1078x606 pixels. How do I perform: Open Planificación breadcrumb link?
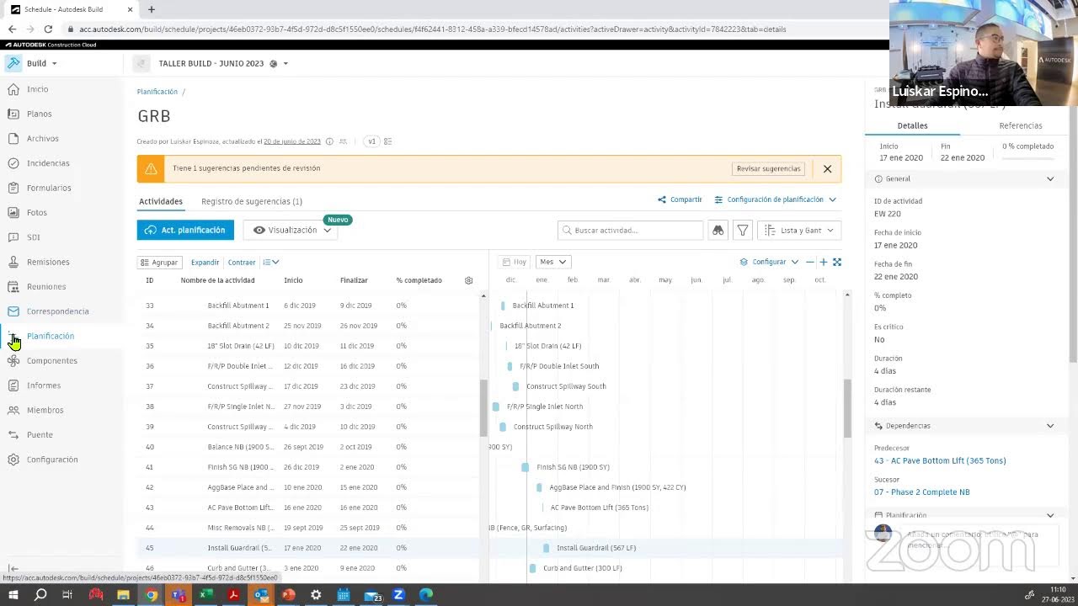pos(157,92)
